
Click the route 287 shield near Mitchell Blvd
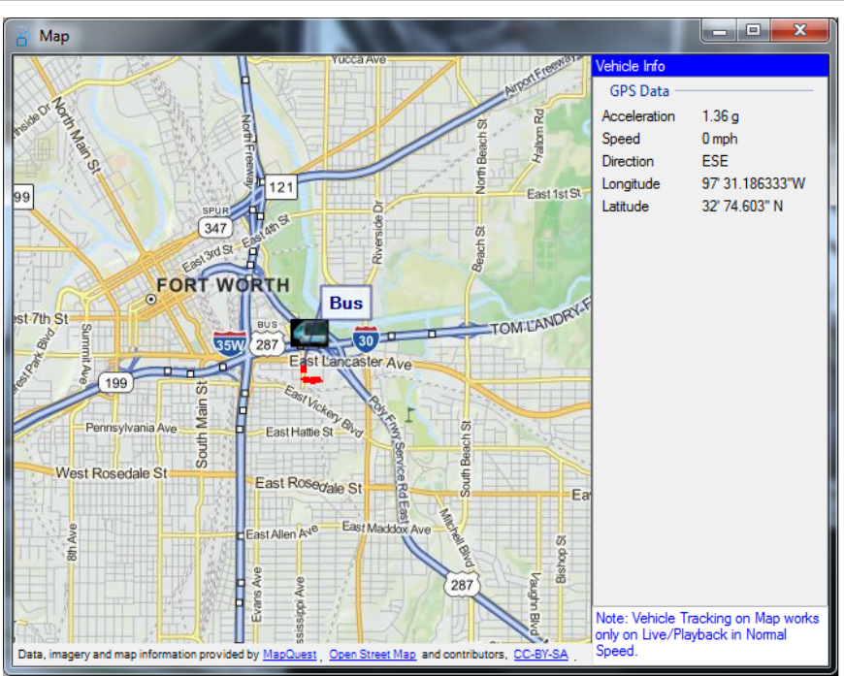(x=462, y=585)
